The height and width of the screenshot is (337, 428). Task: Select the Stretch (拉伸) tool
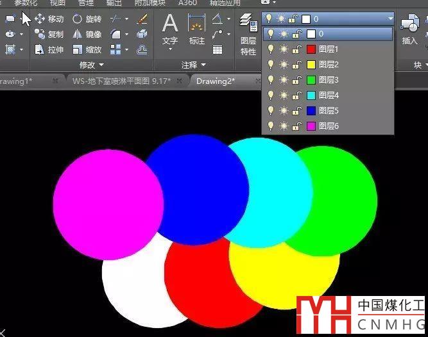(49, 49)
